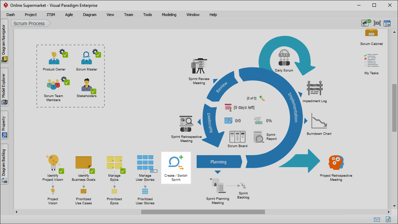
Task: Open the ITSM menu
Action: pyautogui.click(x=51, y=15)
